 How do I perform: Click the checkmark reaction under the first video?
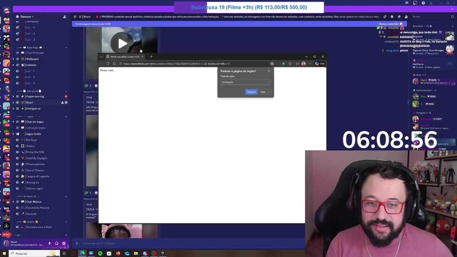tap(88, 86)
